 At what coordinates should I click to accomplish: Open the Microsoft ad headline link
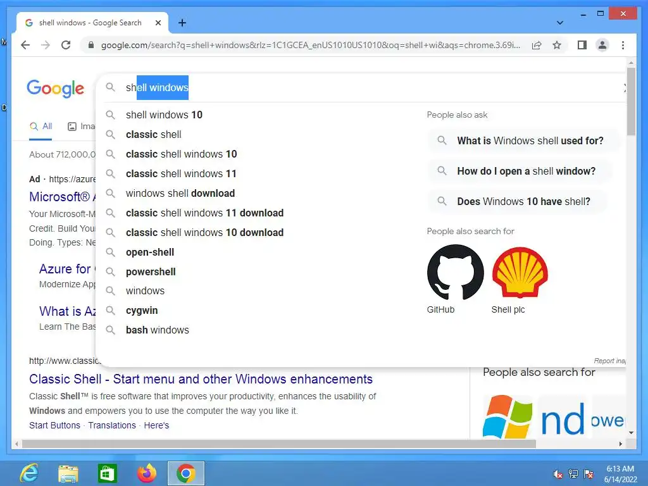(x=63, y=197)
